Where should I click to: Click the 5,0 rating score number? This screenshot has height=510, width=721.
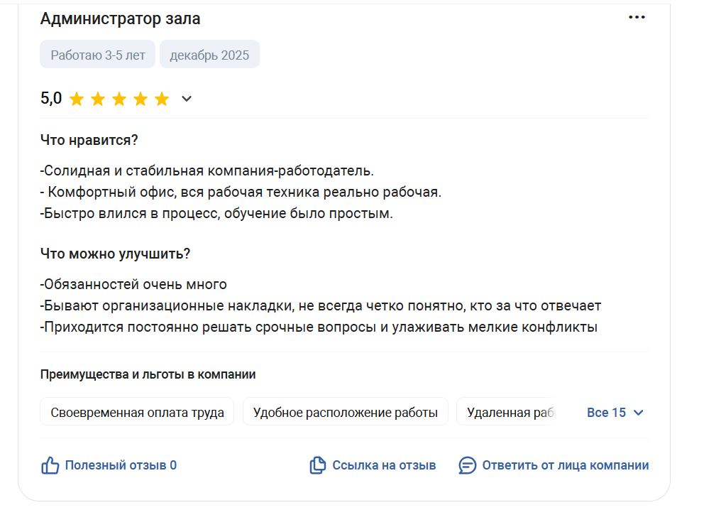tap(51, 99)
